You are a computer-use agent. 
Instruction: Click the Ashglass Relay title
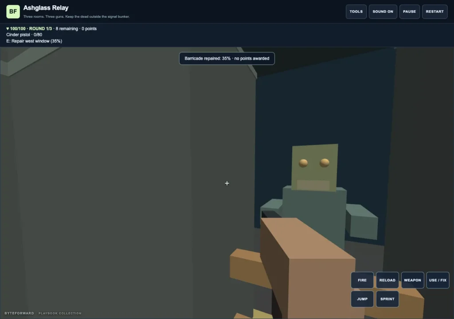coord(46,8)
